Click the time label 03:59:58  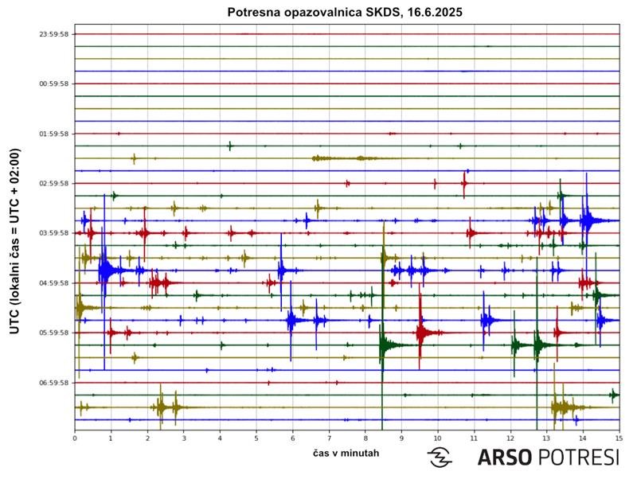point(54,233)
